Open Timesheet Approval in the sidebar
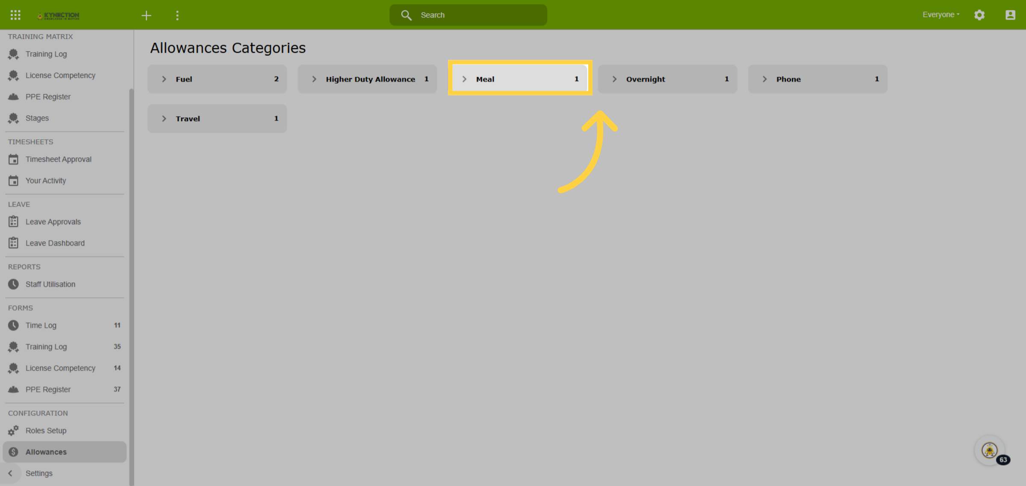Image resolution: width=1026 pixels, height=486 pixels. [59, 159]
